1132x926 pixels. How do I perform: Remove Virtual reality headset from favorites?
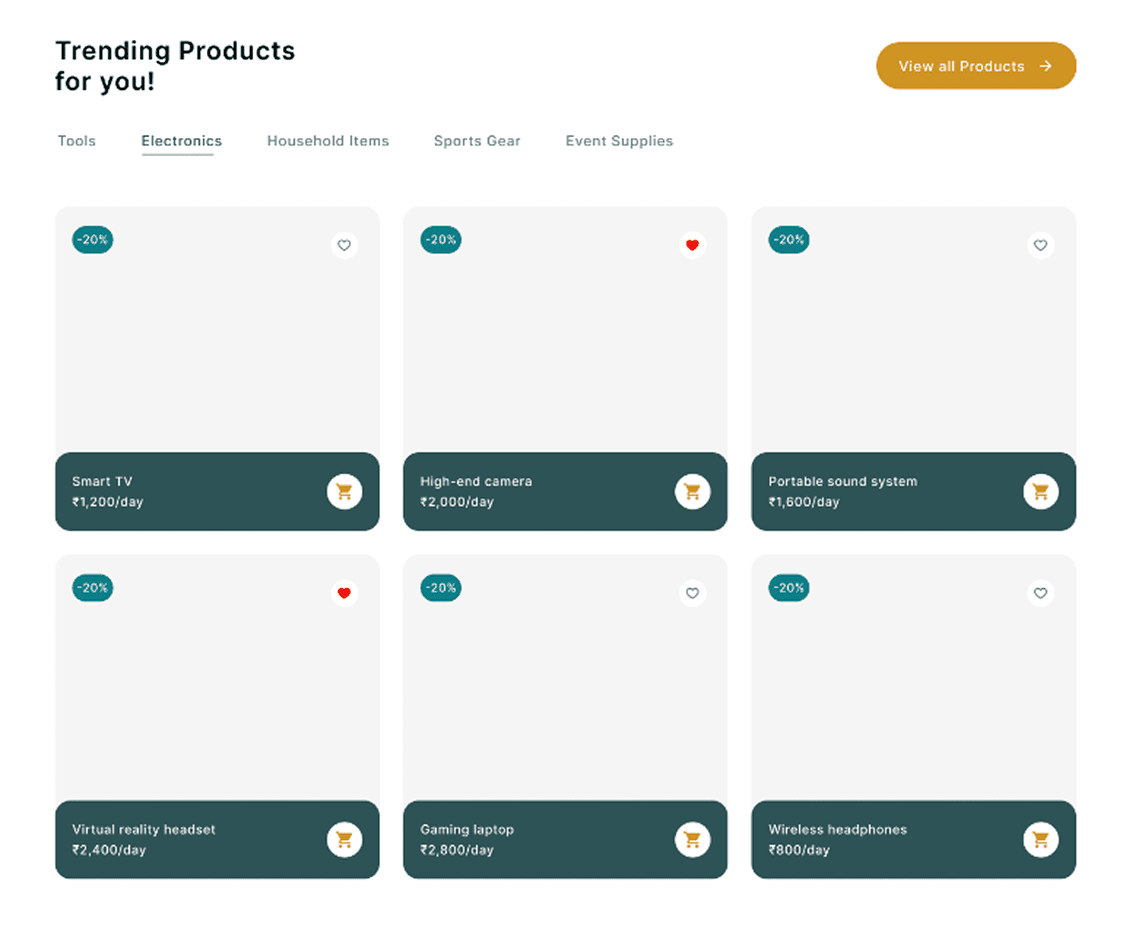tap(344, 593)
